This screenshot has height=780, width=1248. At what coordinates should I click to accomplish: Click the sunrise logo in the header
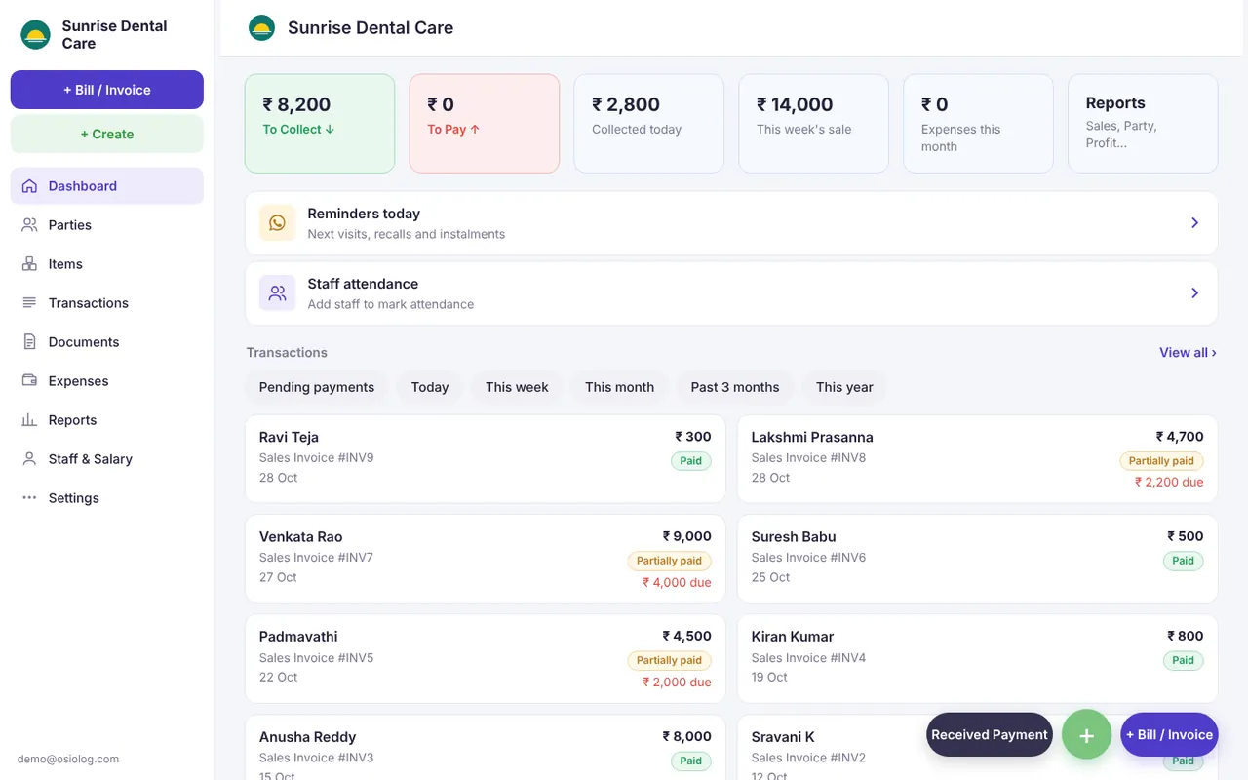[x=261, y=28]
